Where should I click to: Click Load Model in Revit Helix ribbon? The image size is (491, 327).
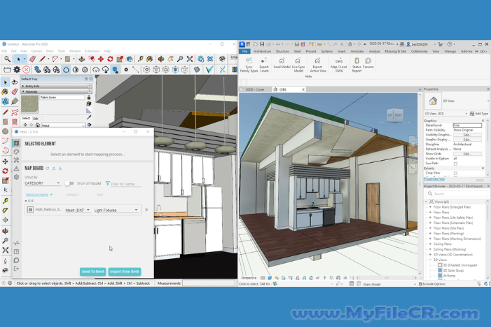282,63
